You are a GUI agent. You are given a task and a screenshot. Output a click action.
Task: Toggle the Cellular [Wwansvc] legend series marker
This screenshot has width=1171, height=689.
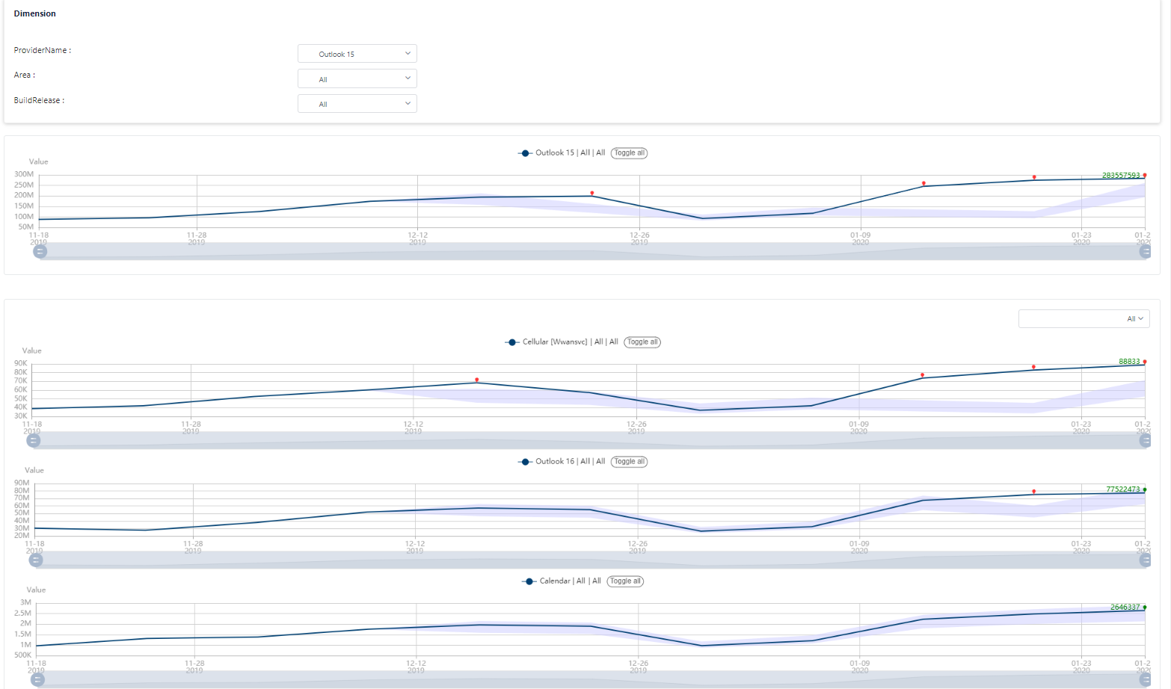[x=512, y=342]
